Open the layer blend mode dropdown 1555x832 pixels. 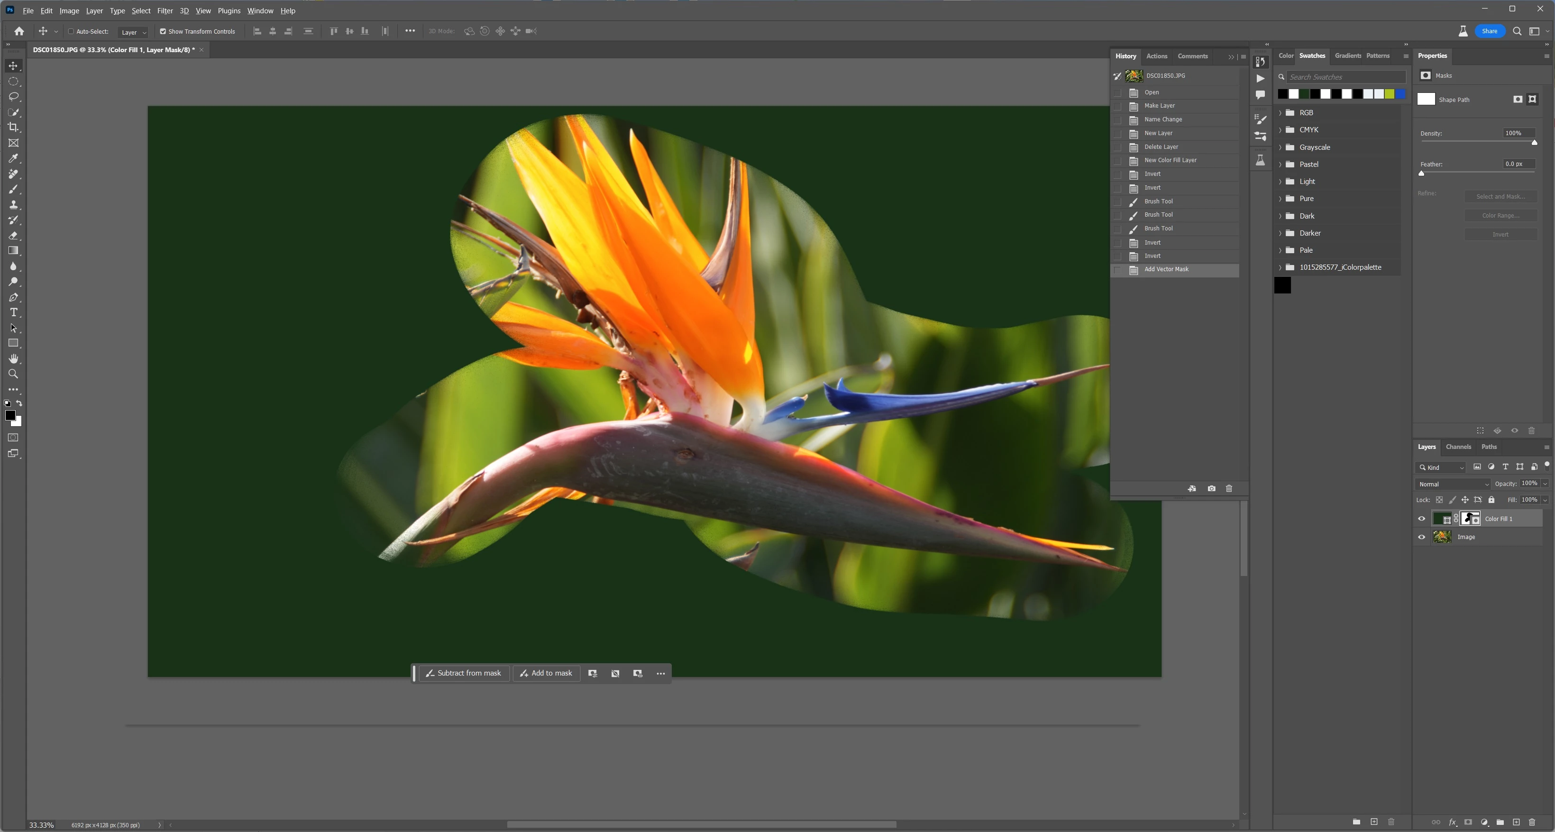pyautogui.click(x=1453, y=484)
